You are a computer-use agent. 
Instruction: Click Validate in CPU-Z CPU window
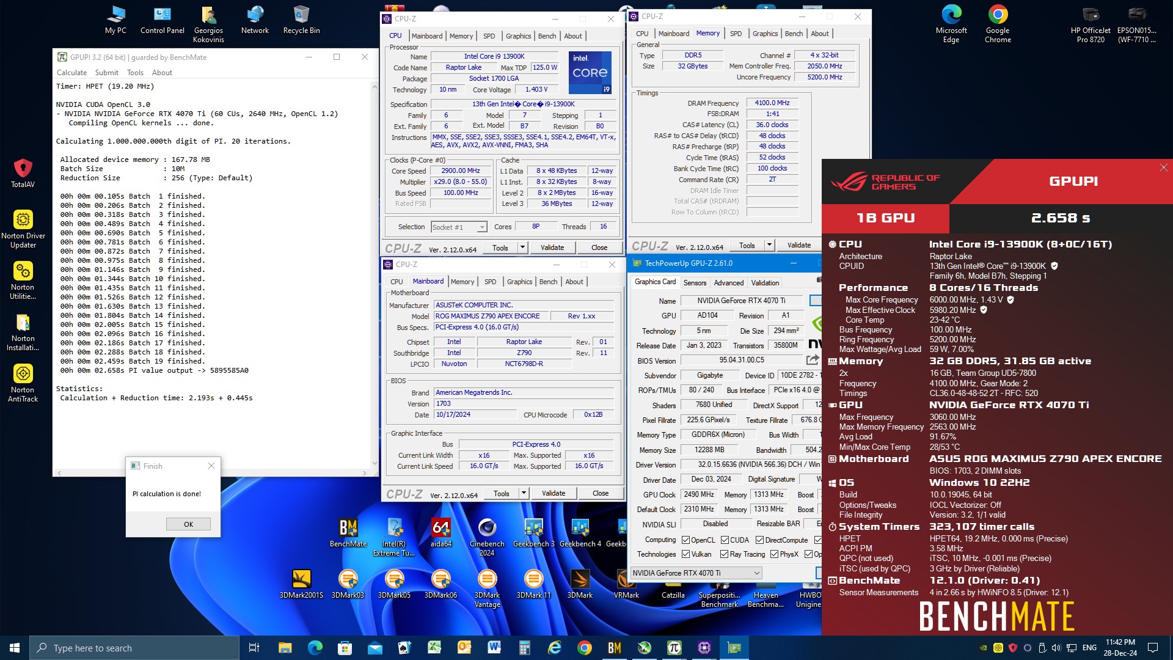point(552,248)
